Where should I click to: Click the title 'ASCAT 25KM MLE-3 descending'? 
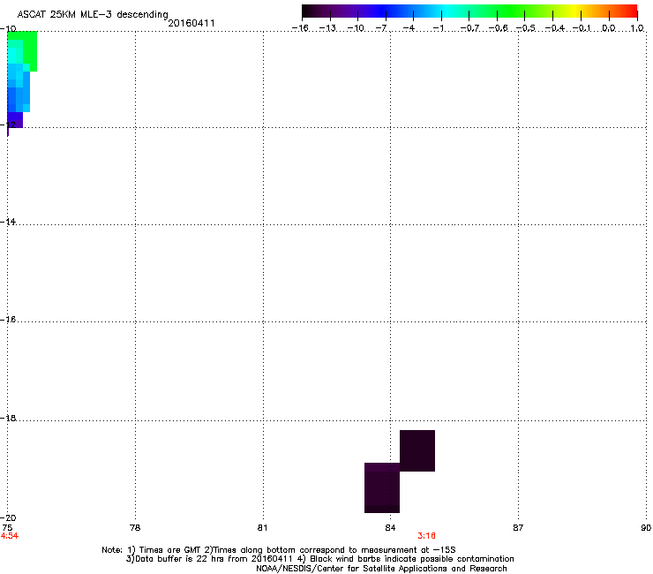(x=93, y=15)
